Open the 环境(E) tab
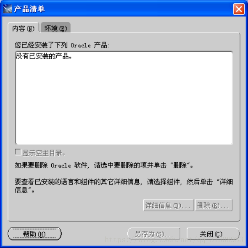 [x=55, y=29]
